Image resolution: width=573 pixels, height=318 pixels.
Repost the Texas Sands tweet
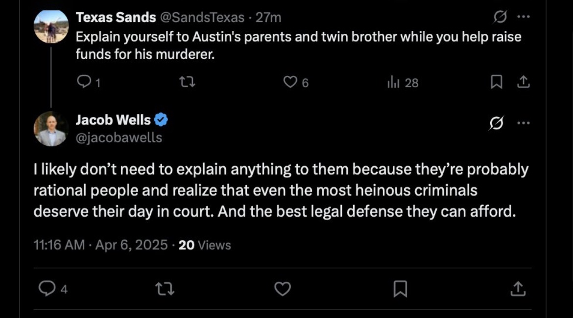(188, 83)
